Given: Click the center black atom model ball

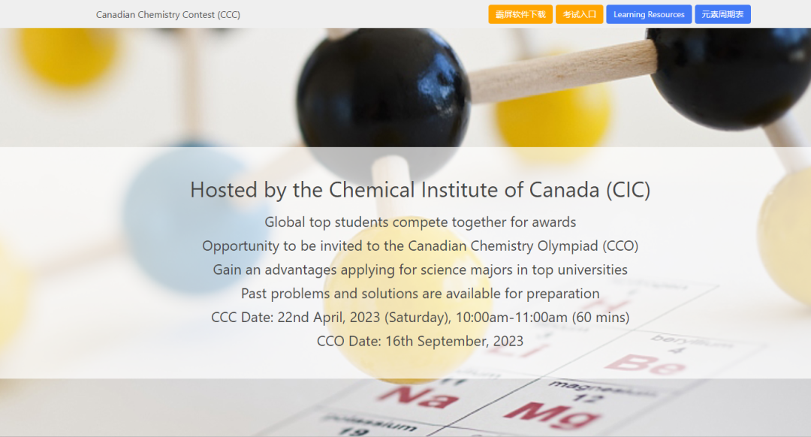Looking at the screenshot, I should pyautogui.click(x=383, y=98).
